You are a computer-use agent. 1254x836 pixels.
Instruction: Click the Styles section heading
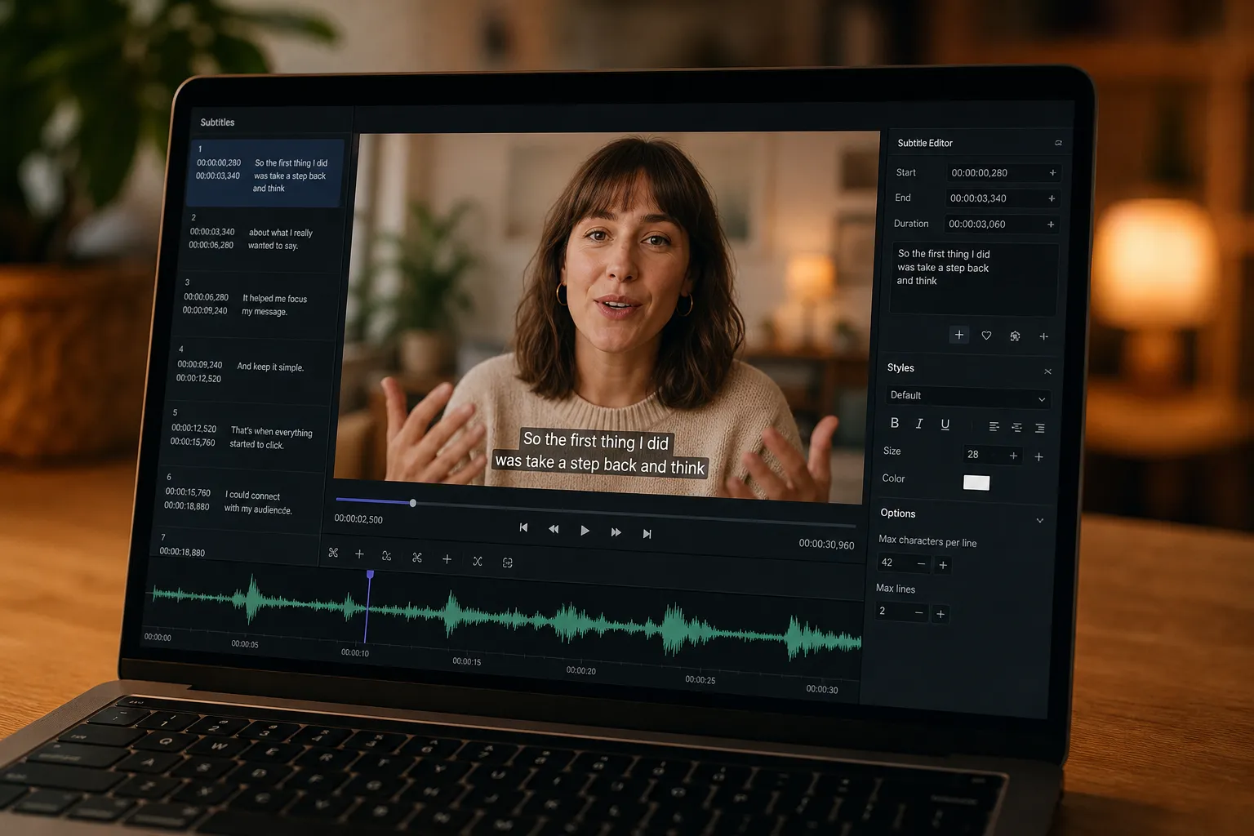tap(900, 368)
